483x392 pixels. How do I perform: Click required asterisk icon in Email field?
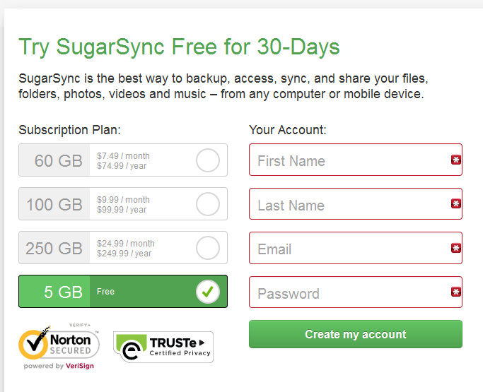456,248
